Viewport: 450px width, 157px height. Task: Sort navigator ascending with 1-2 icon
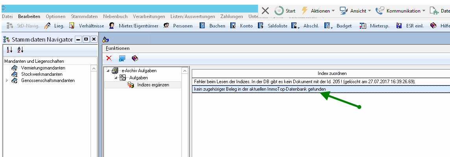click(x=9, y=50)
